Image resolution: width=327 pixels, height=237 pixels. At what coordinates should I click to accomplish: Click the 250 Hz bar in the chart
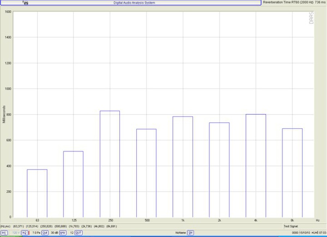(x=110, y=164)
